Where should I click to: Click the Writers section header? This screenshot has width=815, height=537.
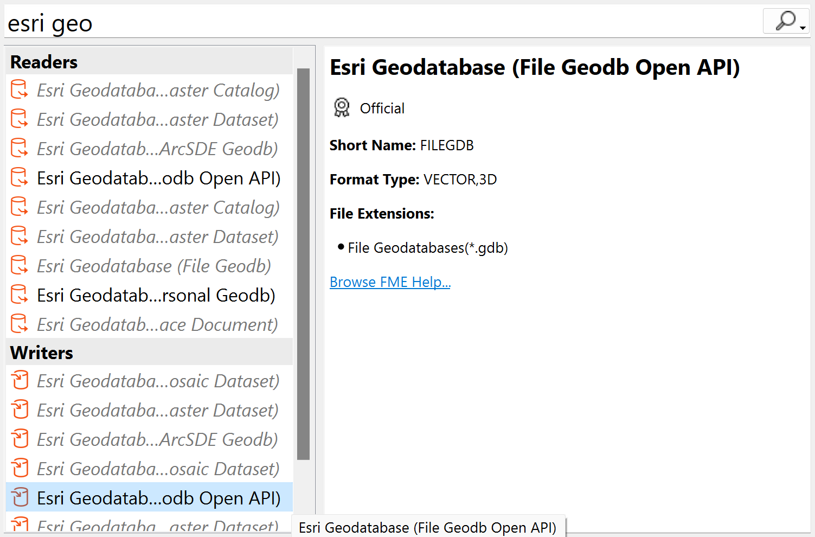pyautogui.click(x=41, y=352)
